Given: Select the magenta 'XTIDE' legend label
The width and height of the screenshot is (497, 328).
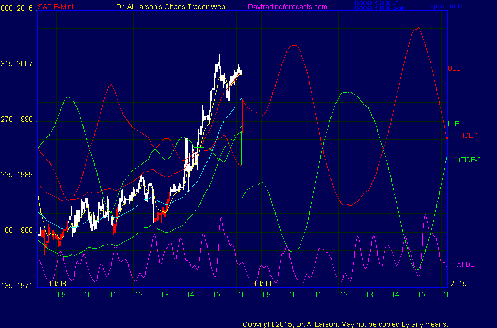Looking at the screenshot, I should [x=465, y=264].
